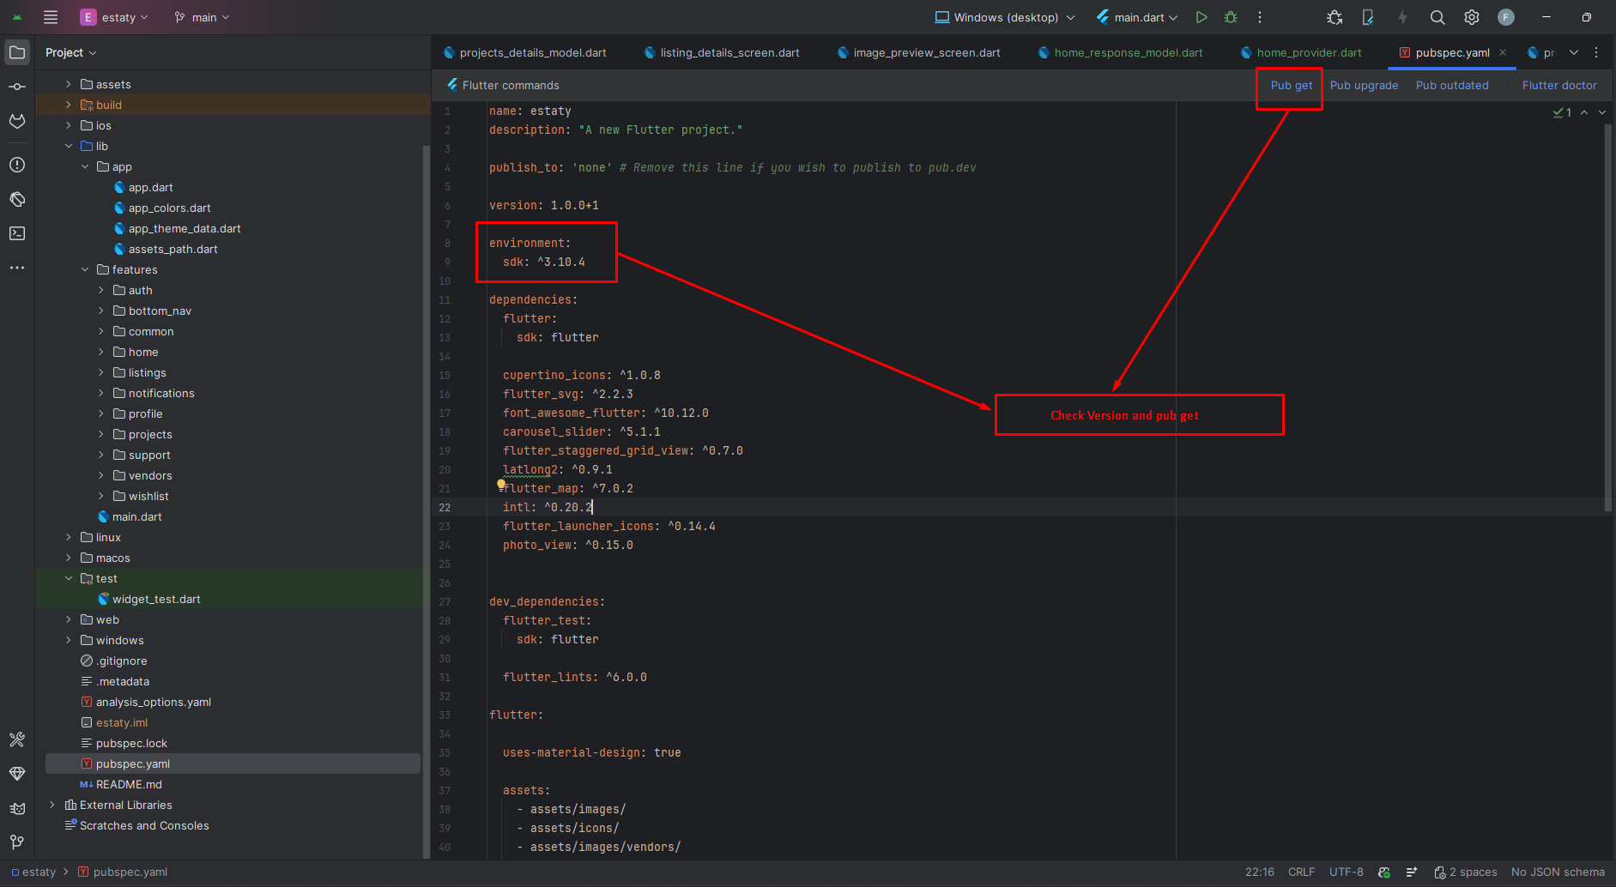Collapse the features folder
Image resolution: width=1616 pixels, height=887 pixels.
85,269
